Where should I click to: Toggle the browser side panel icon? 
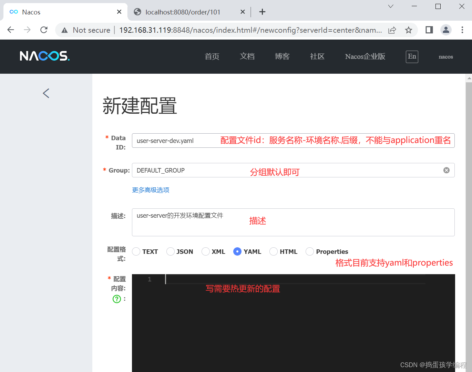(x=429, y=30)
